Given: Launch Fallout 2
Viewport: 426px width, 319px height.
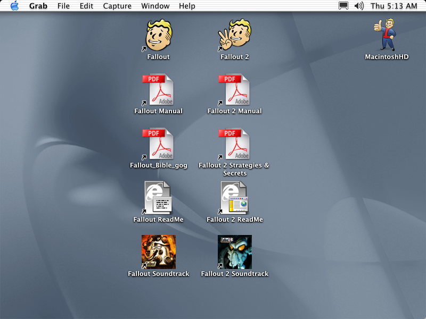Looking at the screenshot, I should click(234, 35).
